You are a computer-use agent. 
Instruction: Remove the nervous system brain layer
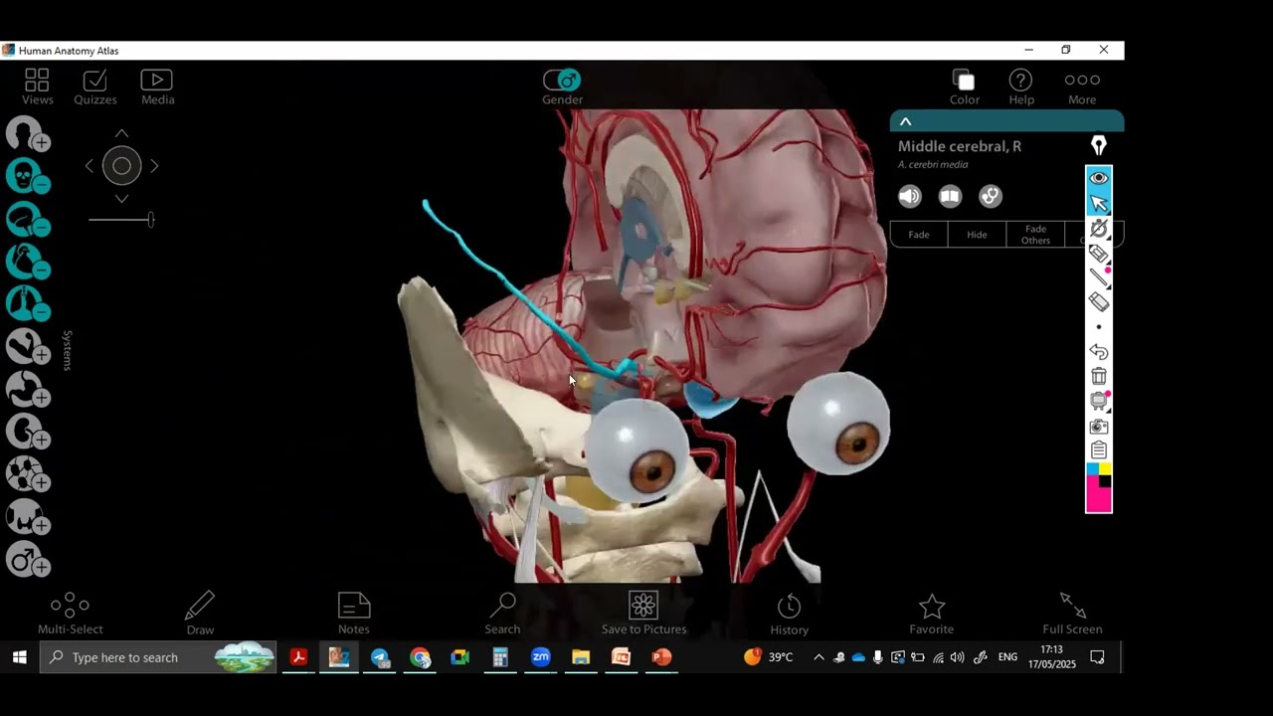(x=28, y=220)
